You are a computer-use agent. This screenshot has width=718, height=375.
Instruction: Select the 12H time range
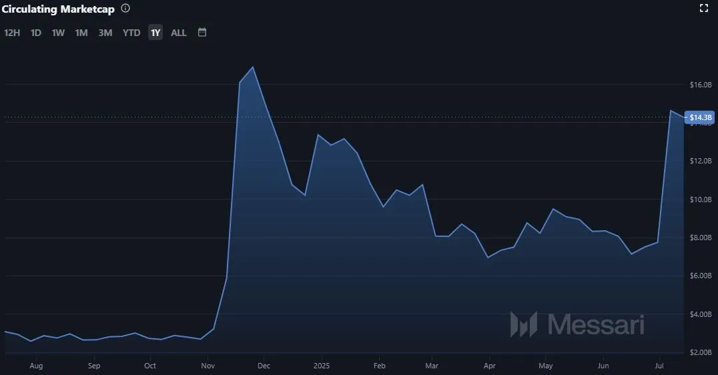[12, 33]
